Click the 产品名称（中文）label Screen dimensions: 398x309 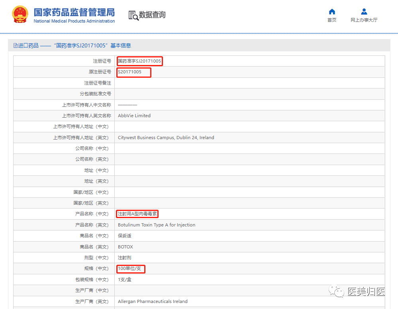coord(92,214)
